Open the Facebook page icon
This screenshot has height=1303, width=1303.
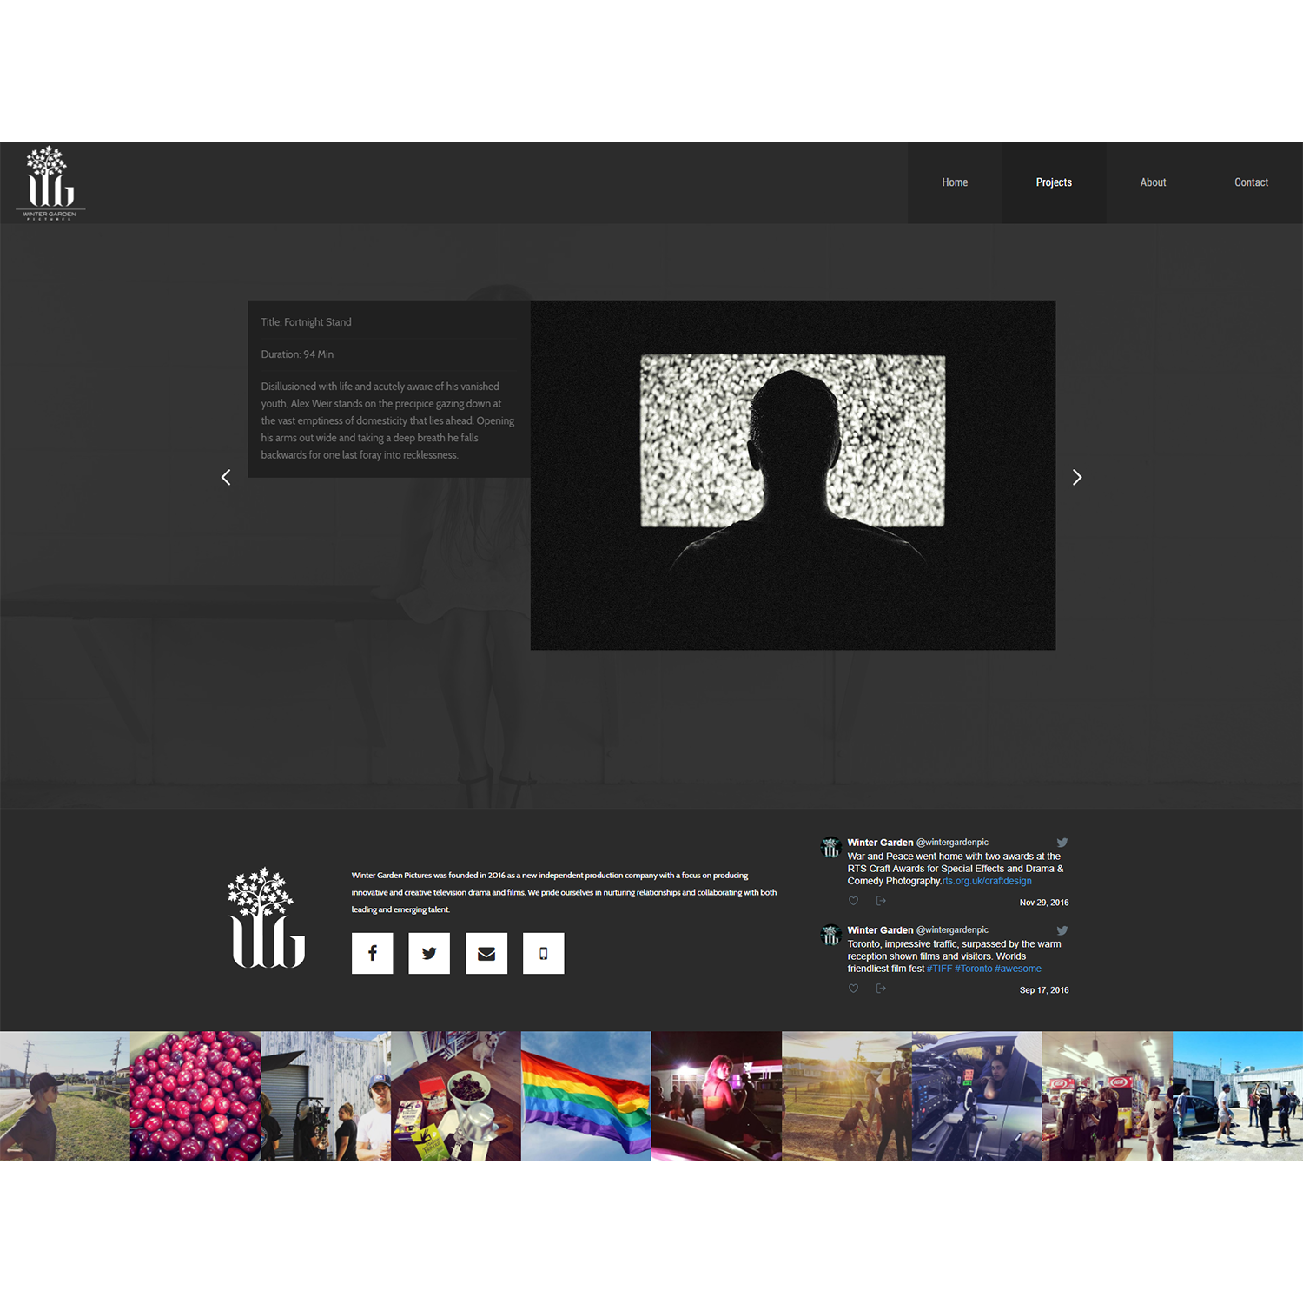(372, 953)
